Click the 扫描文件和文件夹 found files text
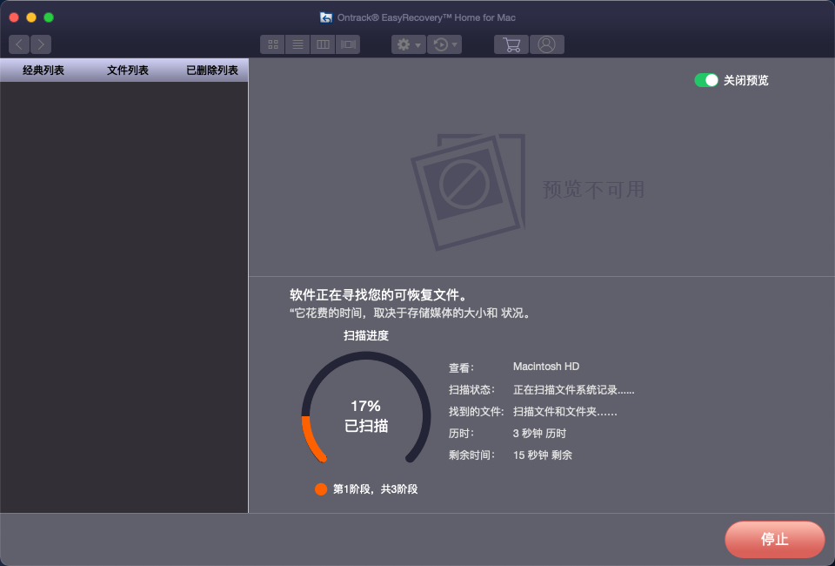Screen dimensions: 835x566 click(x=565, y=412)
